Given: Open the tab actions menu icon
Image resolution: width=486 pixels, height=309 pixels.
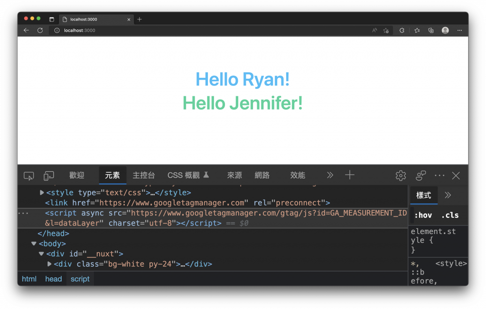Looking at the screenshot, I should click(51, 19).
